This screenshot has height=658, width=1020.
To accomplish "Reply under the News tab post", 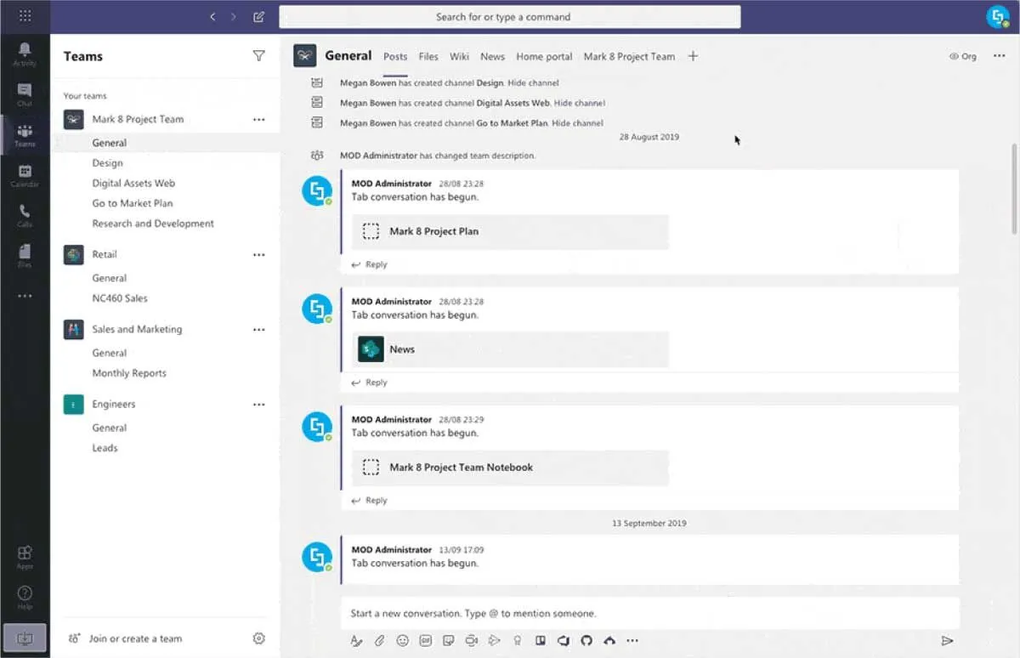I will click(370, 383).
